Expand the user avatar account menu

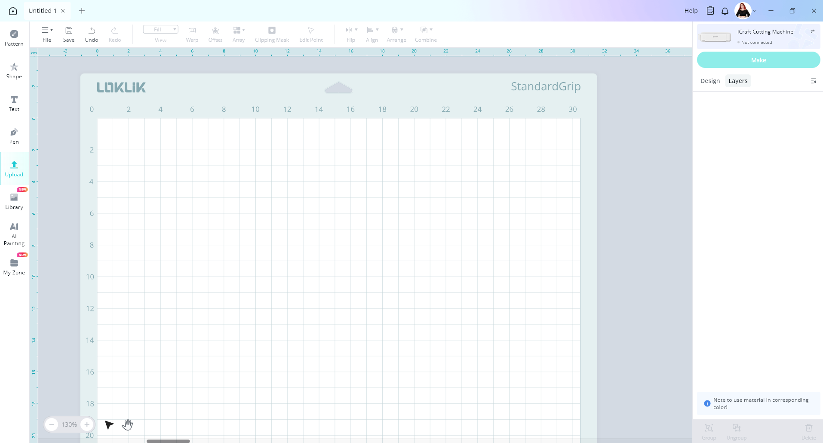(x=755, y=11)
